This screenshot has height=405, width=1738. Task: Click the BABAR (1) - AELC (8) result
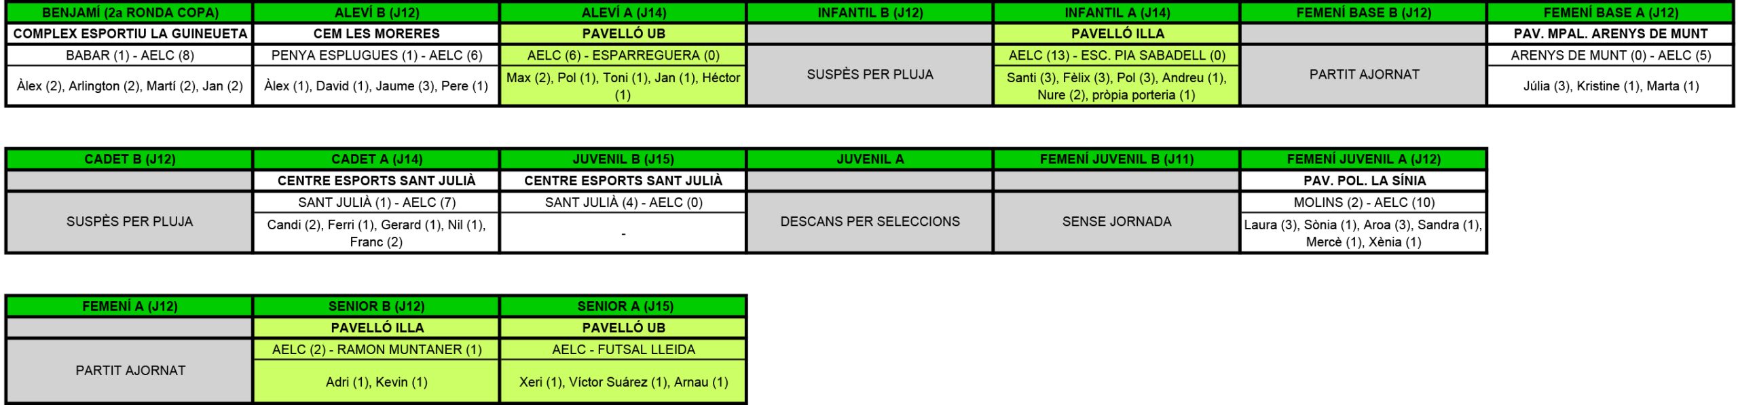130,56
